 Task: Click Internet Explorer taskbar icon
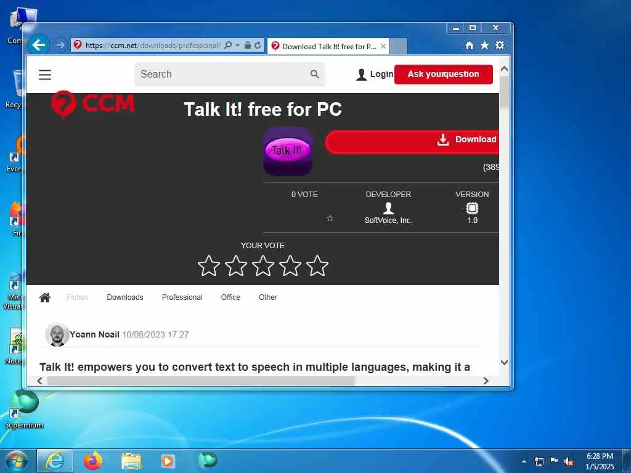55,461
